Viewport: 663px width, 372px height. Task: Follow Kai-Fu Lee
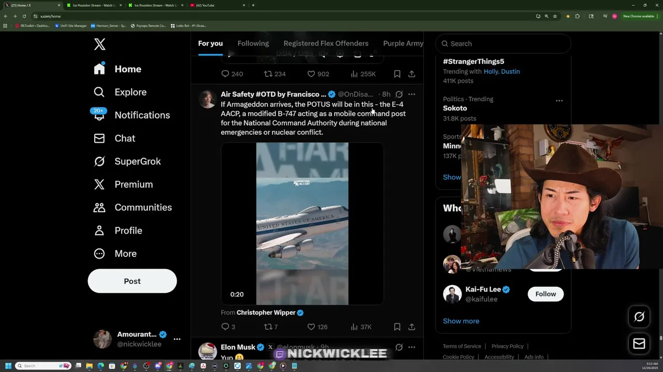click(545, 294)
